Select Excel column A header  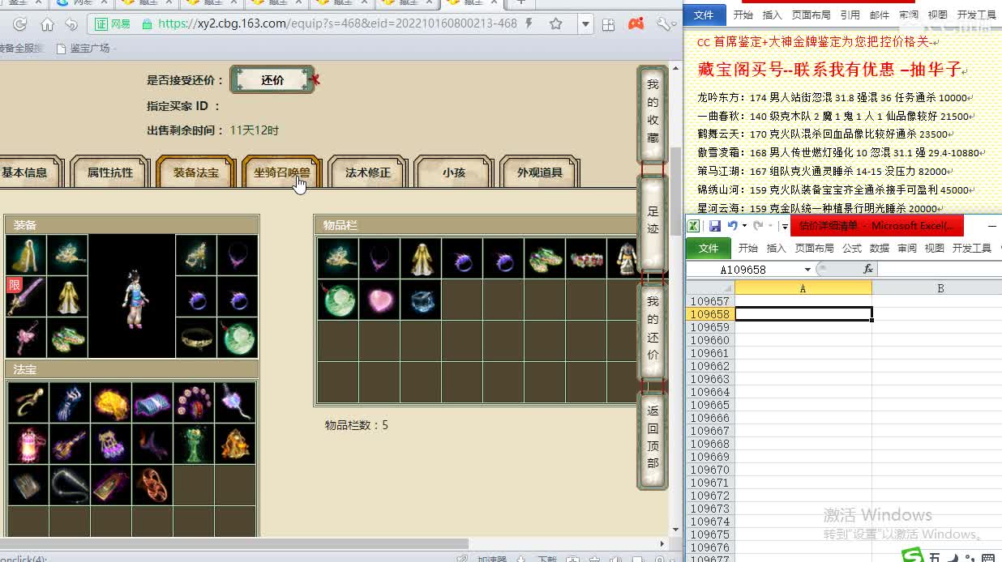click(x=803, y=288)
